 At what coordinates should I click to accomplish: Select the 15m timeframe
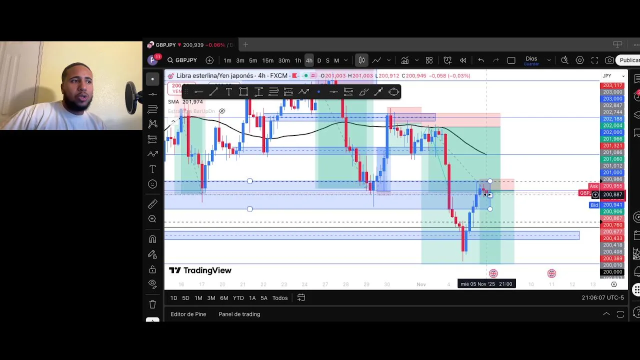268,60
